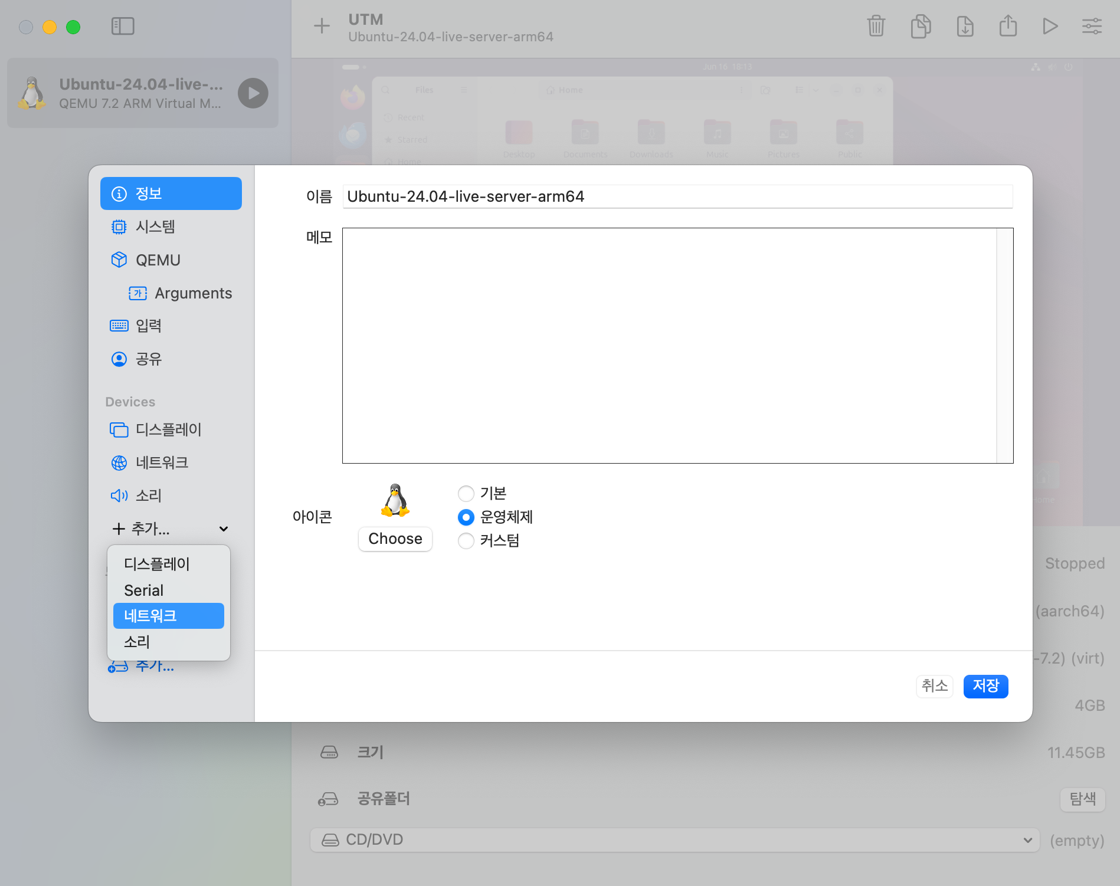The image size is (1120, 886).
Task: Click the keyboard icon next to 입력
Action: (x=119, y=326)
